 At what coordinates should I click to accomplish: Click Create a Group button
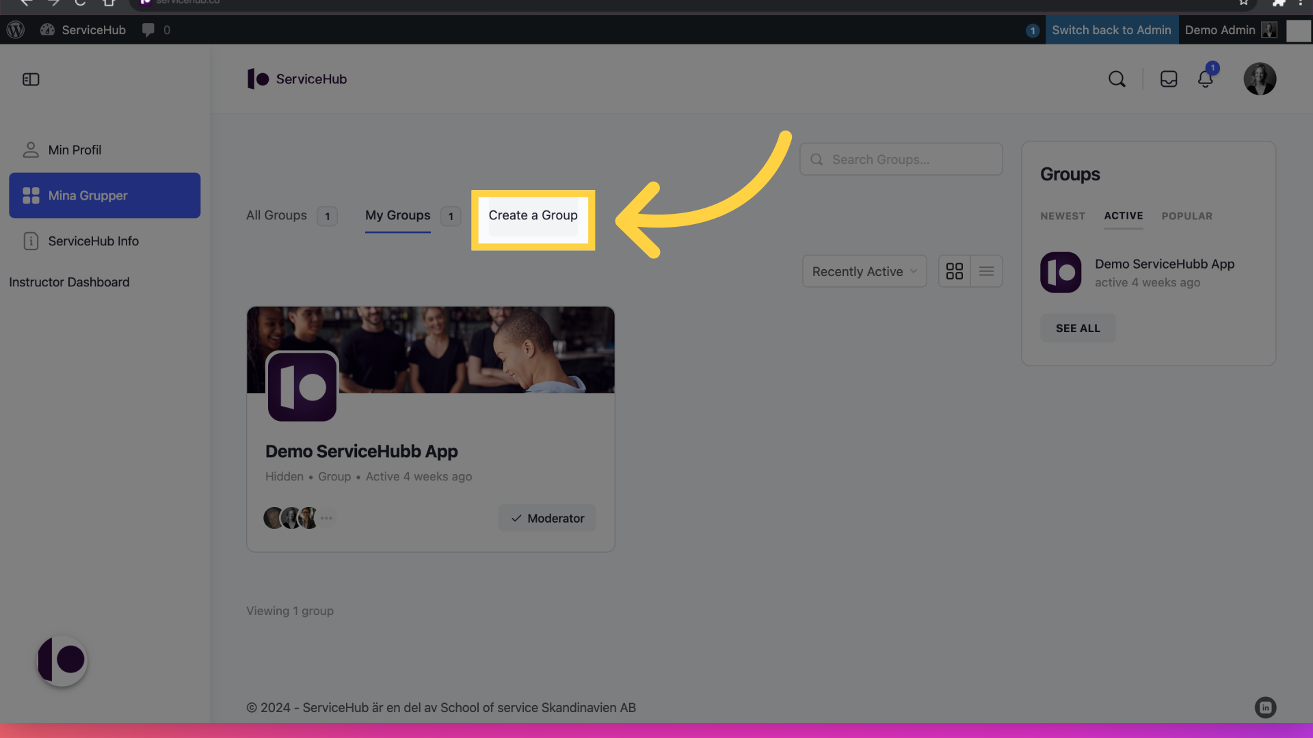533,216
